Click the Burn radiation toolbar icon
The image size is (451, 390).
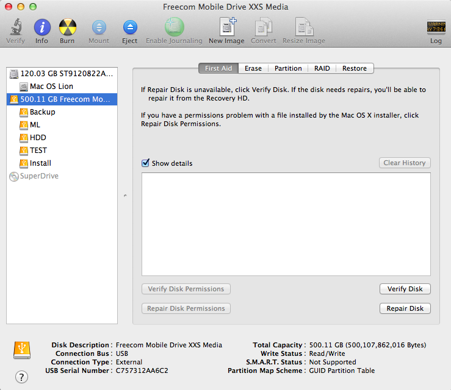tap(68, 27)
